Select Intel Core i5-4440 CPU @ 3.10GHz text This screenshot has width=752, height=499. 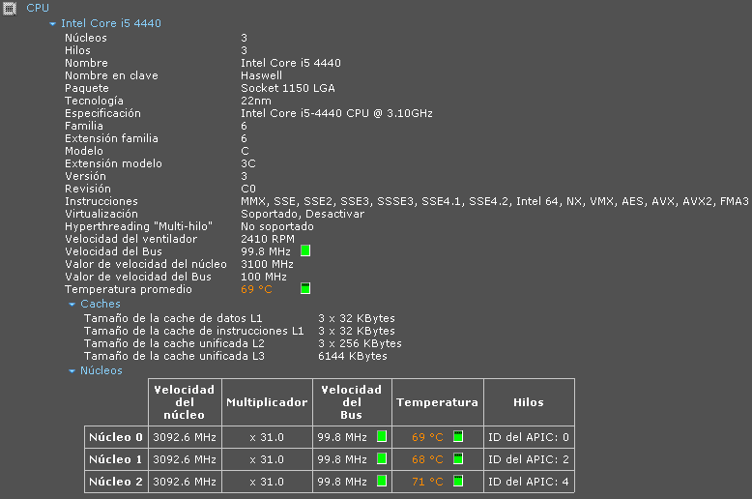point(336,113)
